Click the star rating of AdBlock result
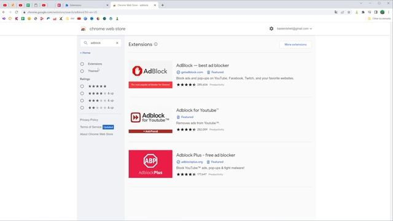393x221 pixels. tap(186, 85)
